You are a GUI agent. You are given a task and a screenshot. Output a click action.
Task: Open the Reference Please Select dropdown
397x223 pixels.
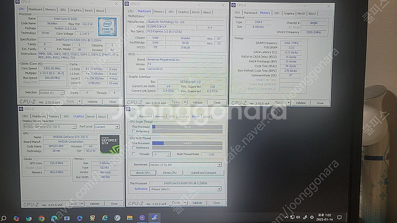(x=185, y=189)
